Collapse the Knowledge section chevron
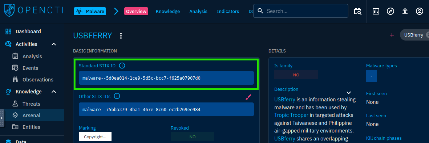The height and width of the screenshot is (143, 429). click(x=54, y=92)
